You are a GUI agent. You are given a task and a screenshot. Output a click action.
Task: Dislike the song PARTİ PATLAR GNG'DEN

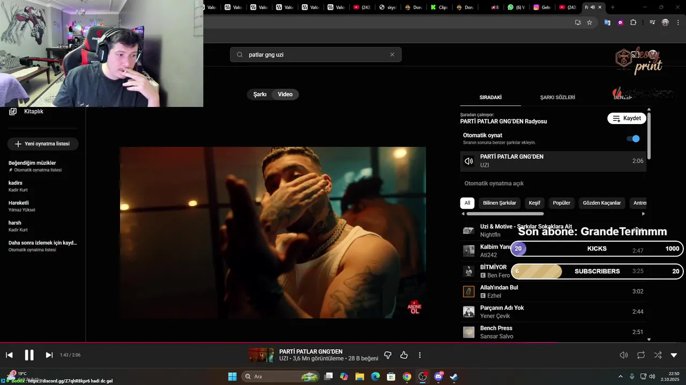(x=388, y=355)
